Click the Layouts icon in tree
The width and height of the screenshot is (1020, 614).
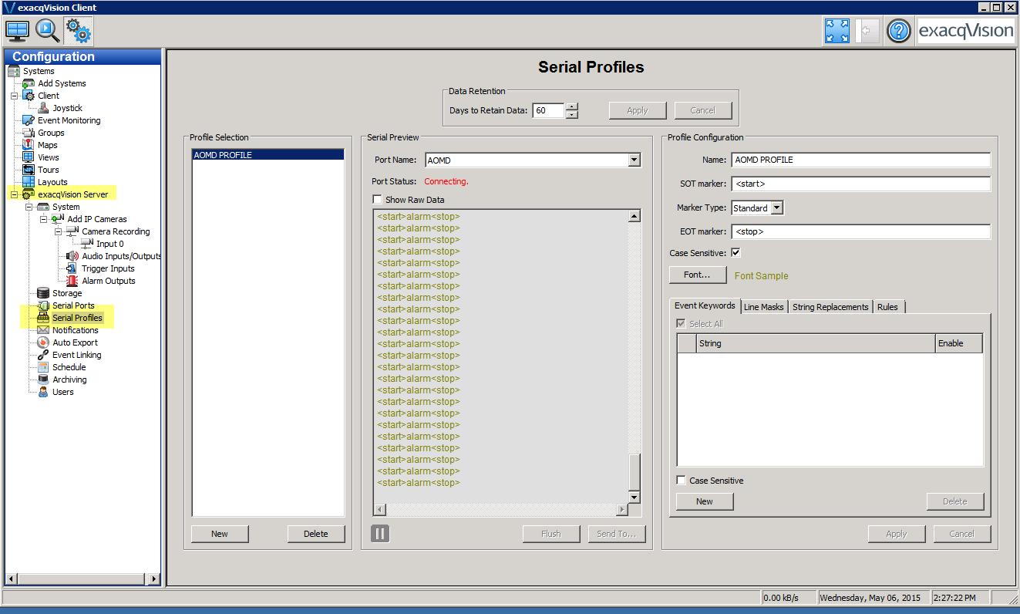29,182
